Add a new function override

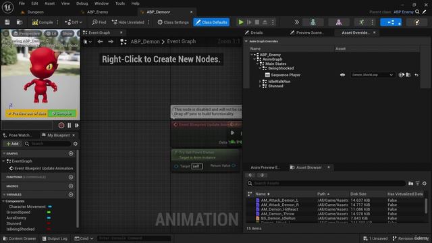(71, 177)
